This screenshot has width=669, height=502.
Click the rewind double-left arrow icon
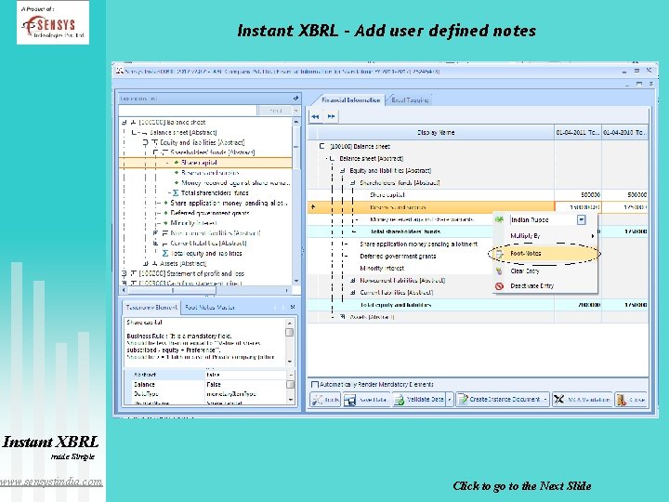[315, 116]
